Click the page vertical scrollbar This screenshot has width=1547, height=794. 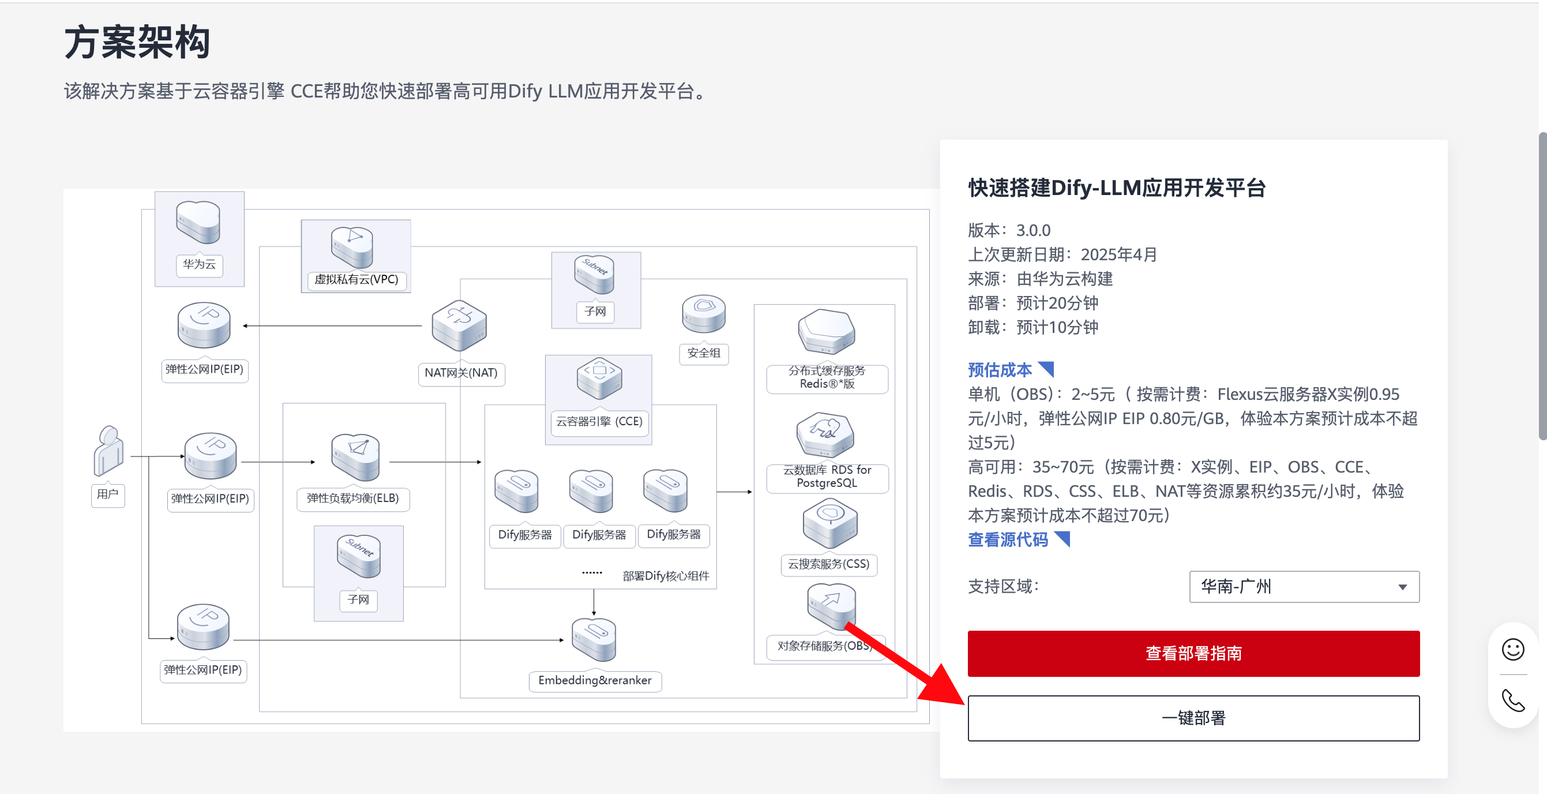[1542, 285]
